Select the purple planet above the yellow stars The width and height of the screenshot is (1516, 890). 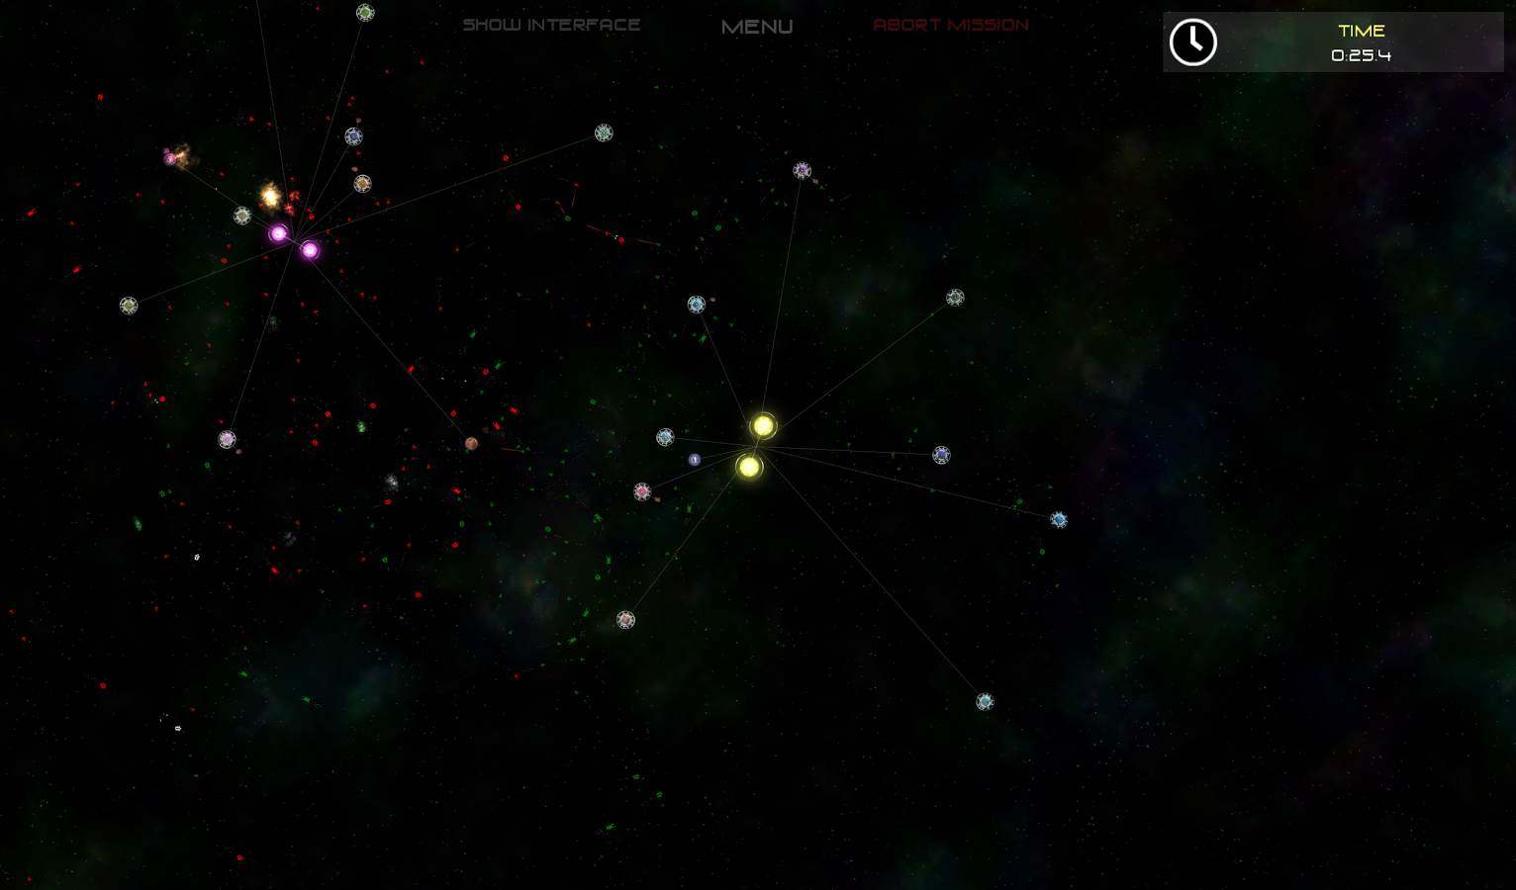pyautogui.click(x=802, y=170)
